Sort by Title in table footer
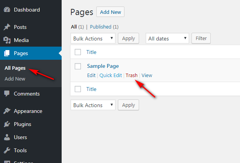The height and width of the screenshot is (163, 240). [91, 89]
